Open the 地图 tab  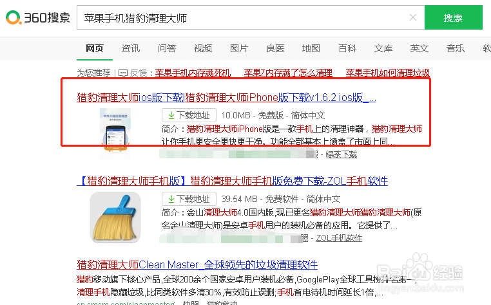pos(311,48)
